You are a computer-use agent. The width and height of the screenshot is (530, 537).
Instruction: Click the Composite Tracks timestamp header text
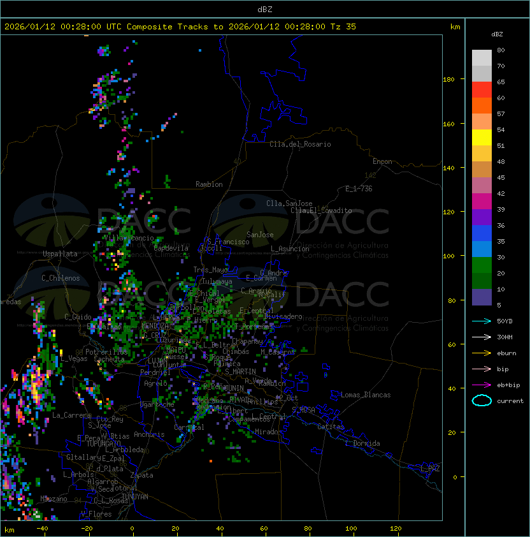click(x=180, y=27)
